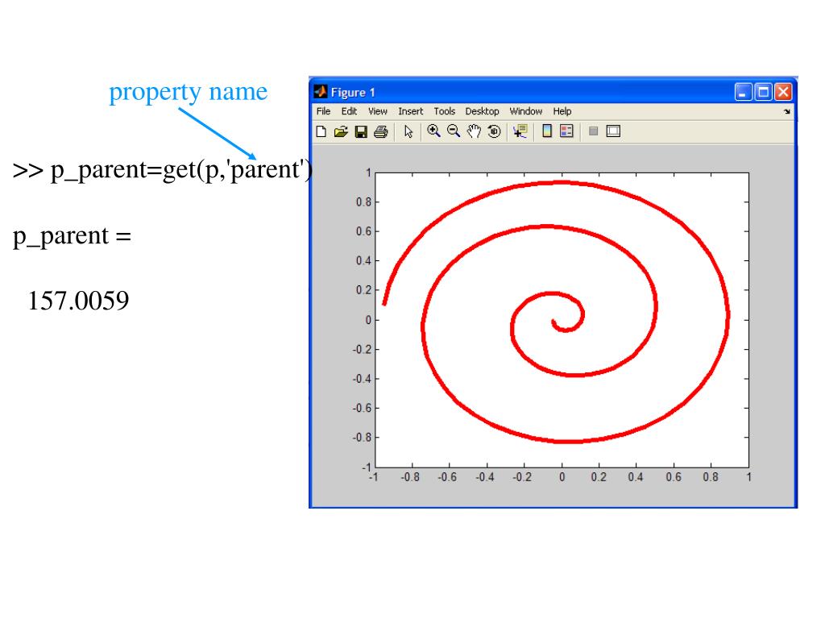Open the View menu
Viewport: 825px width, 619px height.
point(377,111)
